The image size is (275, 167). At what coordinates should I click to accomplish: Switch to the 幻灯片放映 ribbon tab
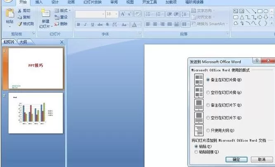(x=92, y=2)
